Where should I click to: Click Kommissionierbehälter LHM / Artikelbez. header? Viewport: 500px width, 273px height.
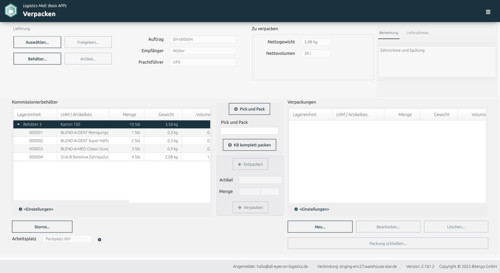pos(83,115)
